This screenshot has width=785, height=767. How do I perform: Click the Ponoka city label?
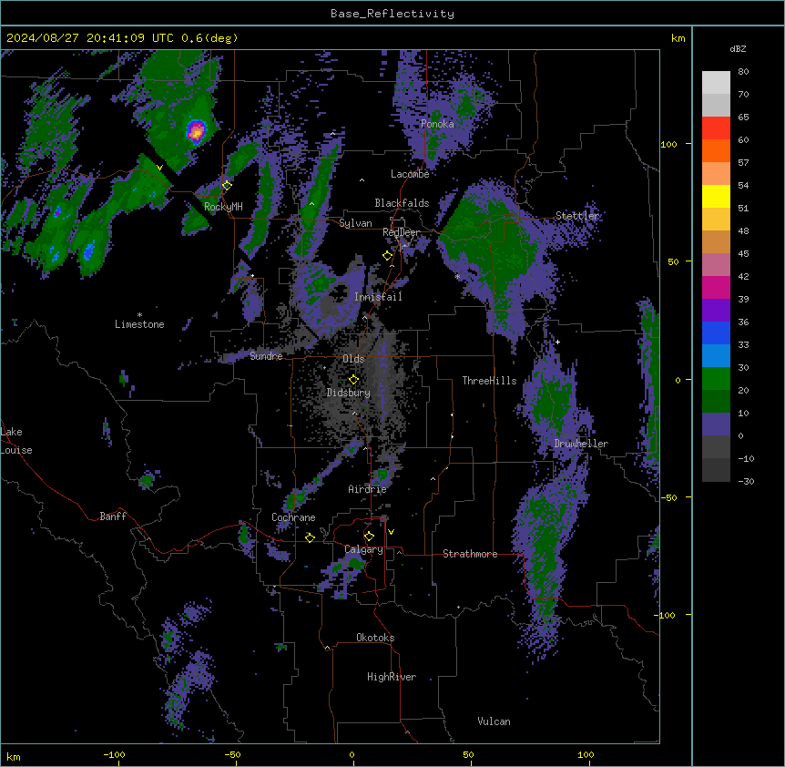pyautogui.click(x=437, y=124)
